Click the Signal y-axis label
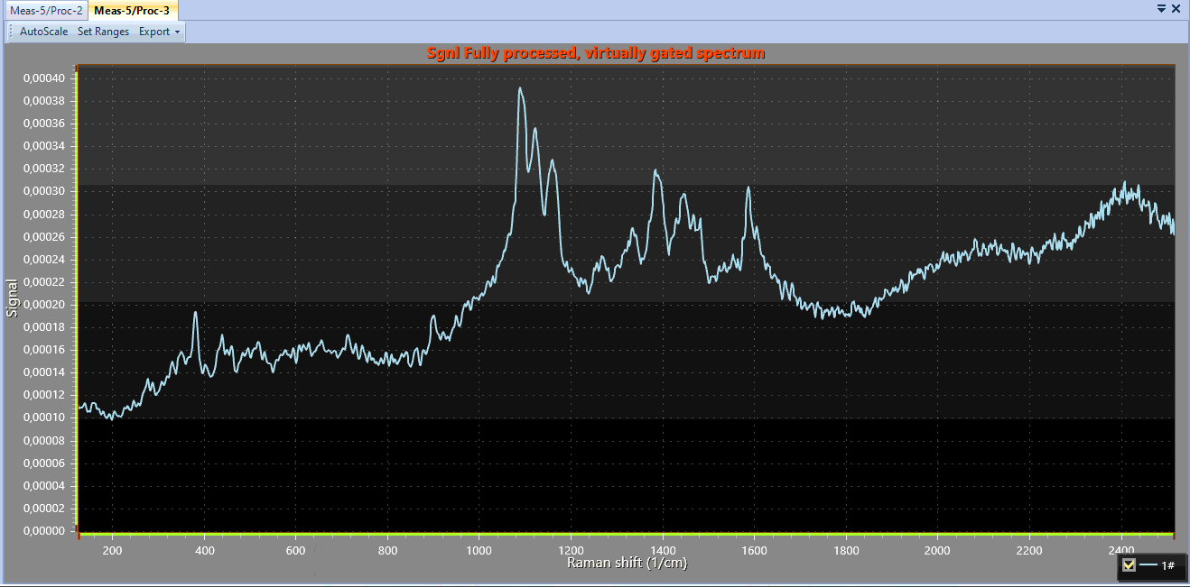Image resolution: width=1190 pixels, height=587 pixels. coord(12,298)
